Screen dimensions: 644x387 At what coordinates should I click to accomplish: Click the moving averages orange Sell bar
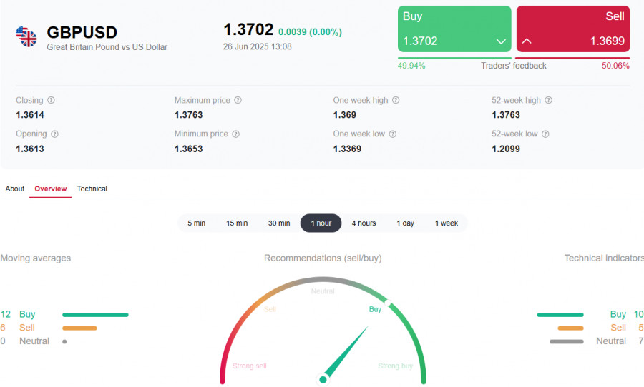[x=79, y=328]
